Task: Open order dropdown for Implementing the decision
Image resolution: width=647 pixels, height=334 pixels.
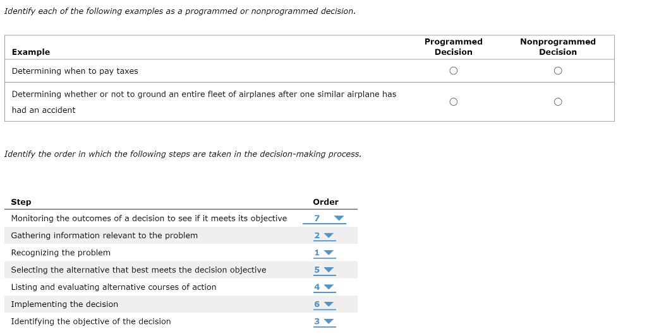Action: pyautogui.click(x=324, y=304)
